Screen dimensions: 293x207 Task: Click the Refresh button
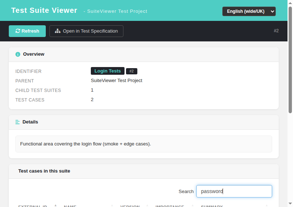tap(27, 31)
